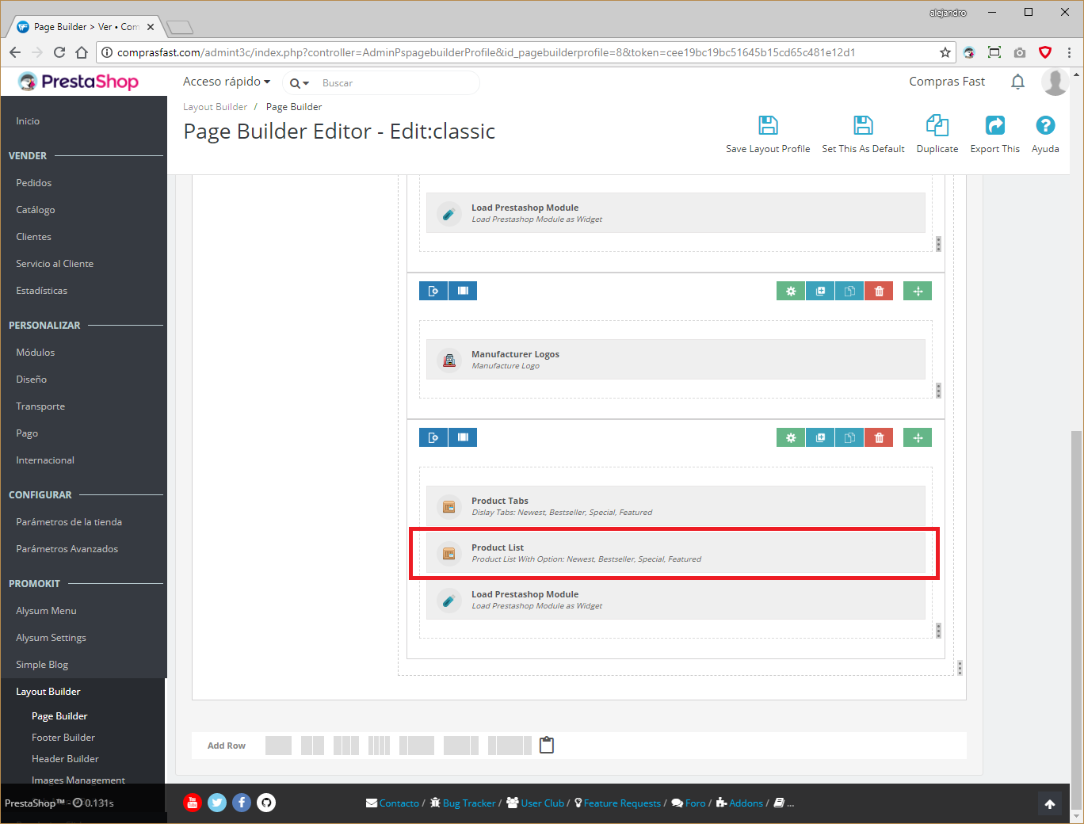Image resolution: width=1084 pixels, height=824 pixels.
Task: Add widget to the Manufacturer Logos group
Action: [x=820, y=291]
